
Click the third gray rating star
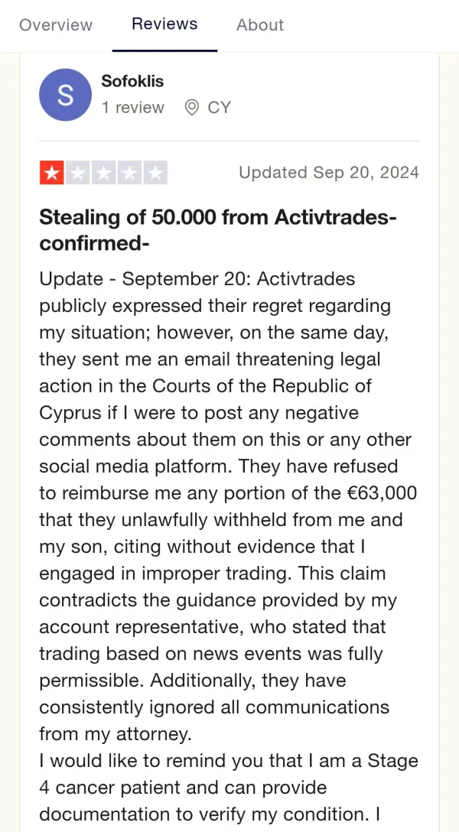tap(103, 173)
